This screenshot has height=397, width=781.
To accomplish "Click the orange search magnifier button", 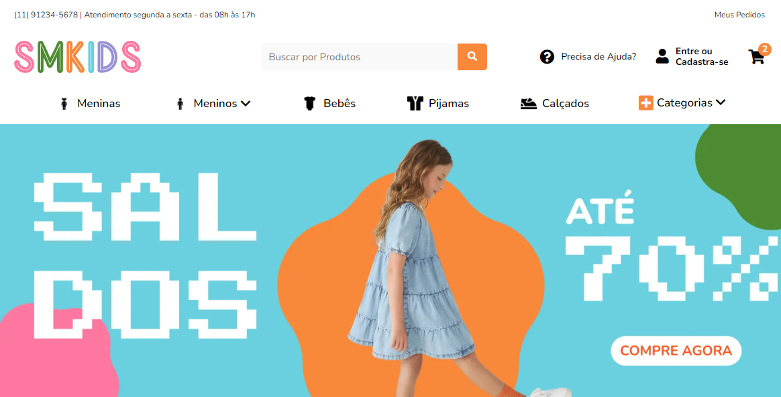I will pyautogui.click(x=472, y=57).
